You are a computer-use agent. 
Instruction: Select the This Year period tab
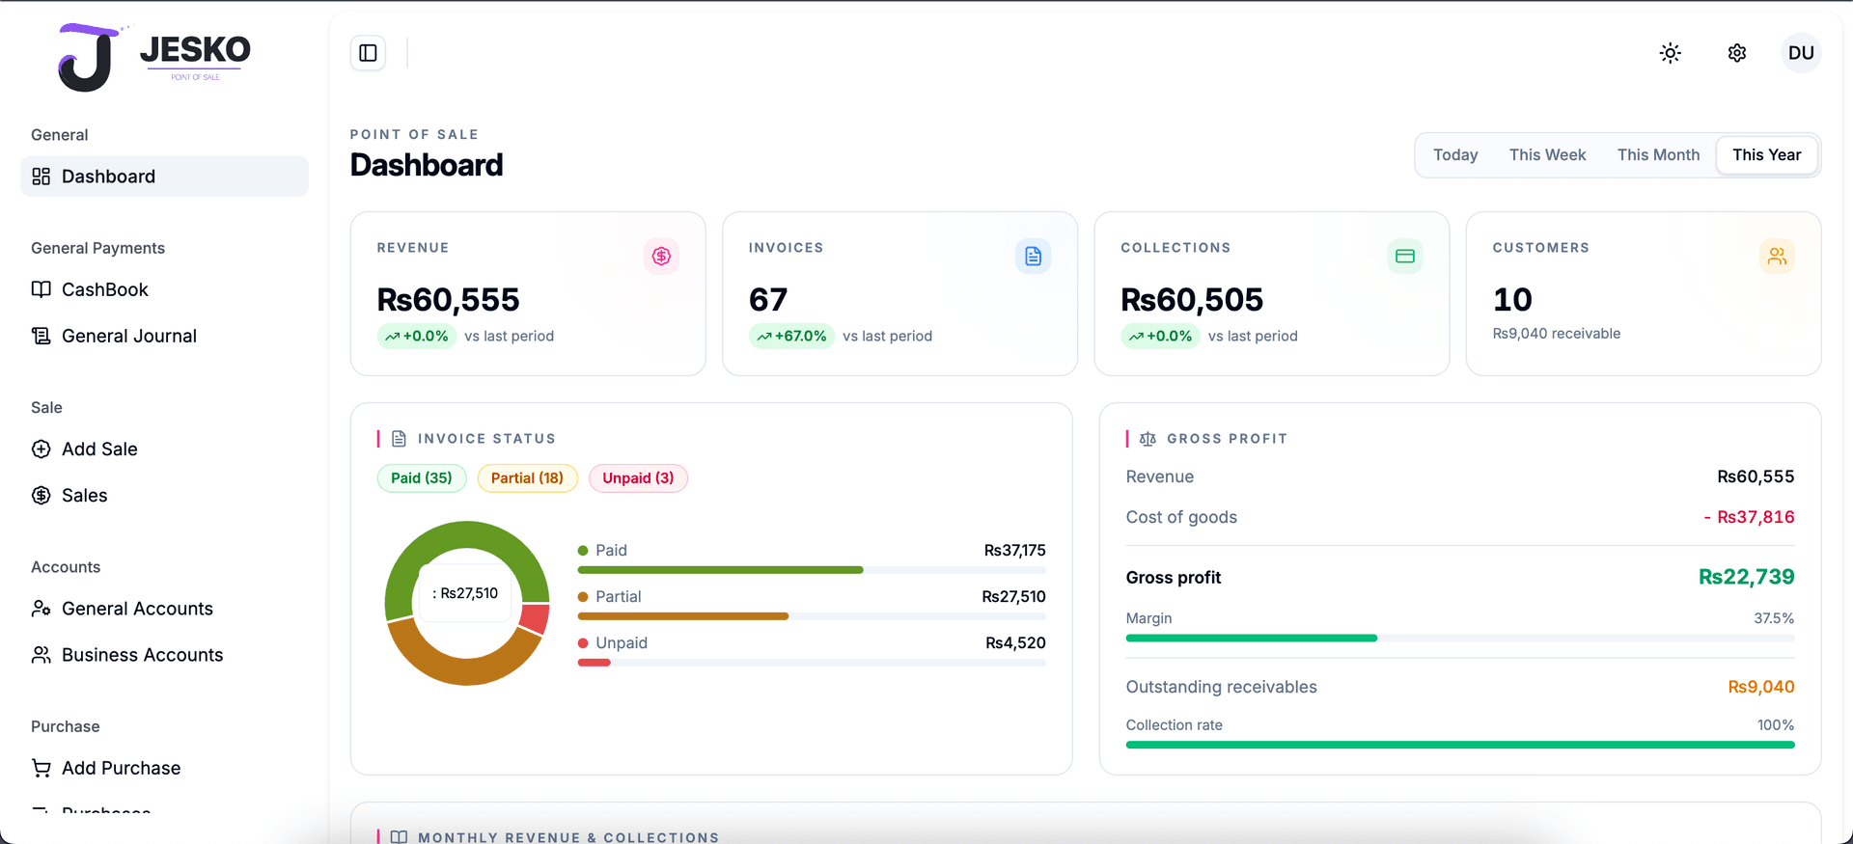1766,154
